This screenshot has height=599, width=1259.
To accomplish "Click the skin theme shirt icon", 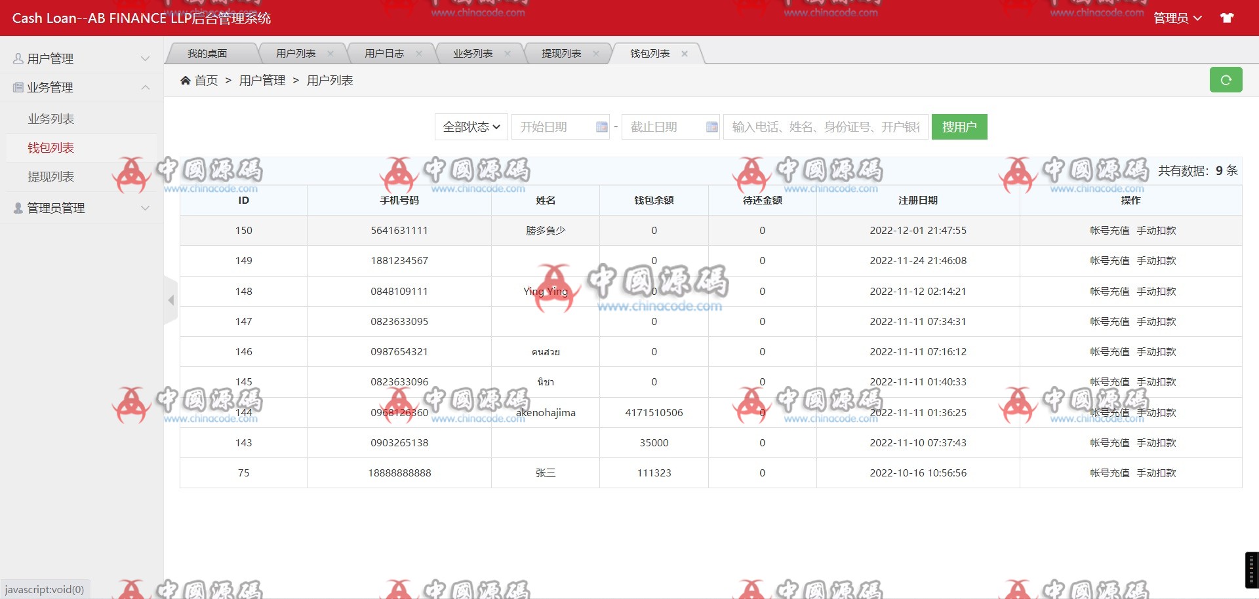I will (x=1227, y=18).
